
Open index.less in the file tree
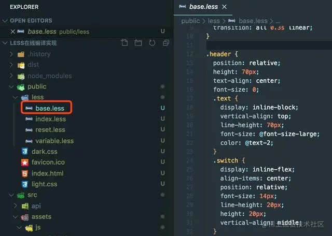[x=51, y=119]
